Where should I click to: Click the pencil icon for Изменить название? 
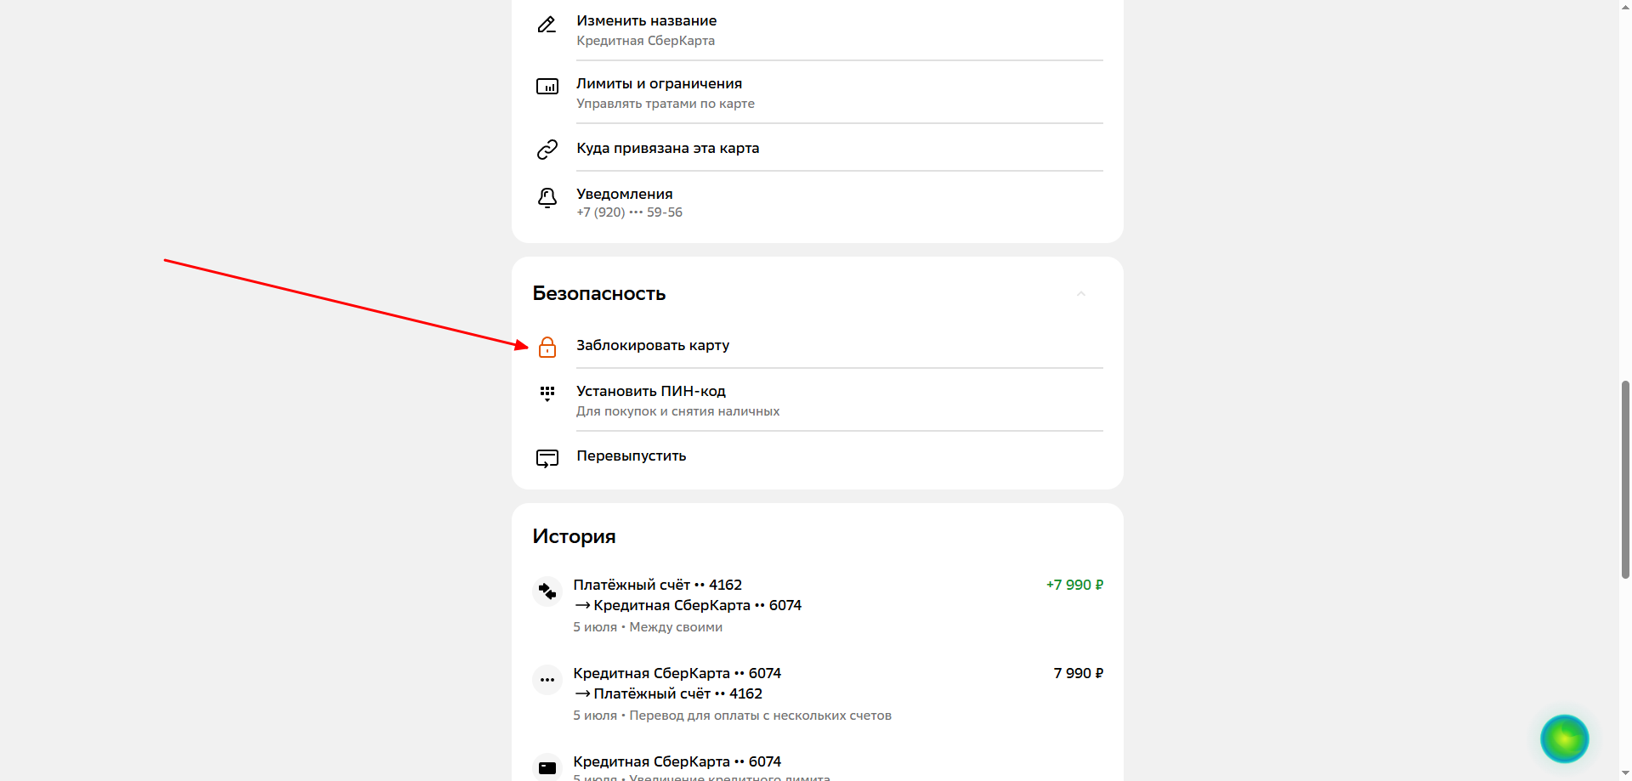tap(547, 25)
